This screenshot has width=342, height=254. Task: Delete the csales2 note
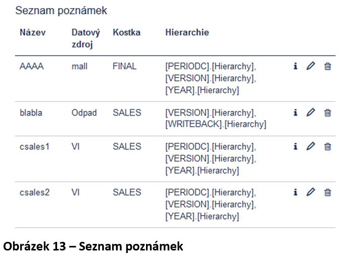click(328, 192)
